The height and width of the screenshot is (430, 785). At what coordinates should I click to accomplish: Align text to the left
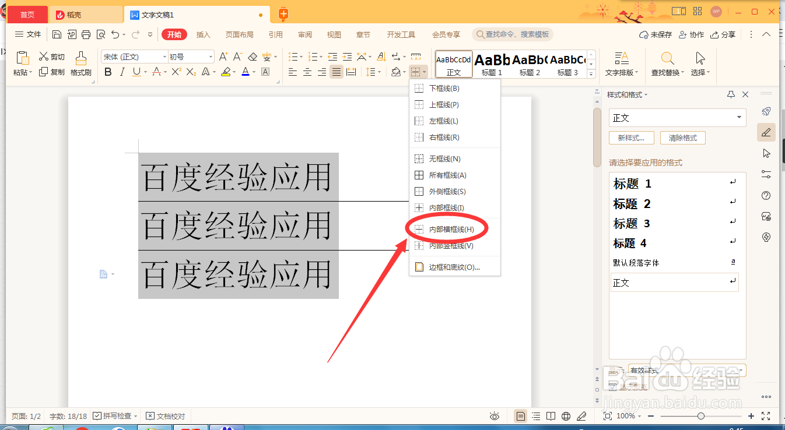293,72
